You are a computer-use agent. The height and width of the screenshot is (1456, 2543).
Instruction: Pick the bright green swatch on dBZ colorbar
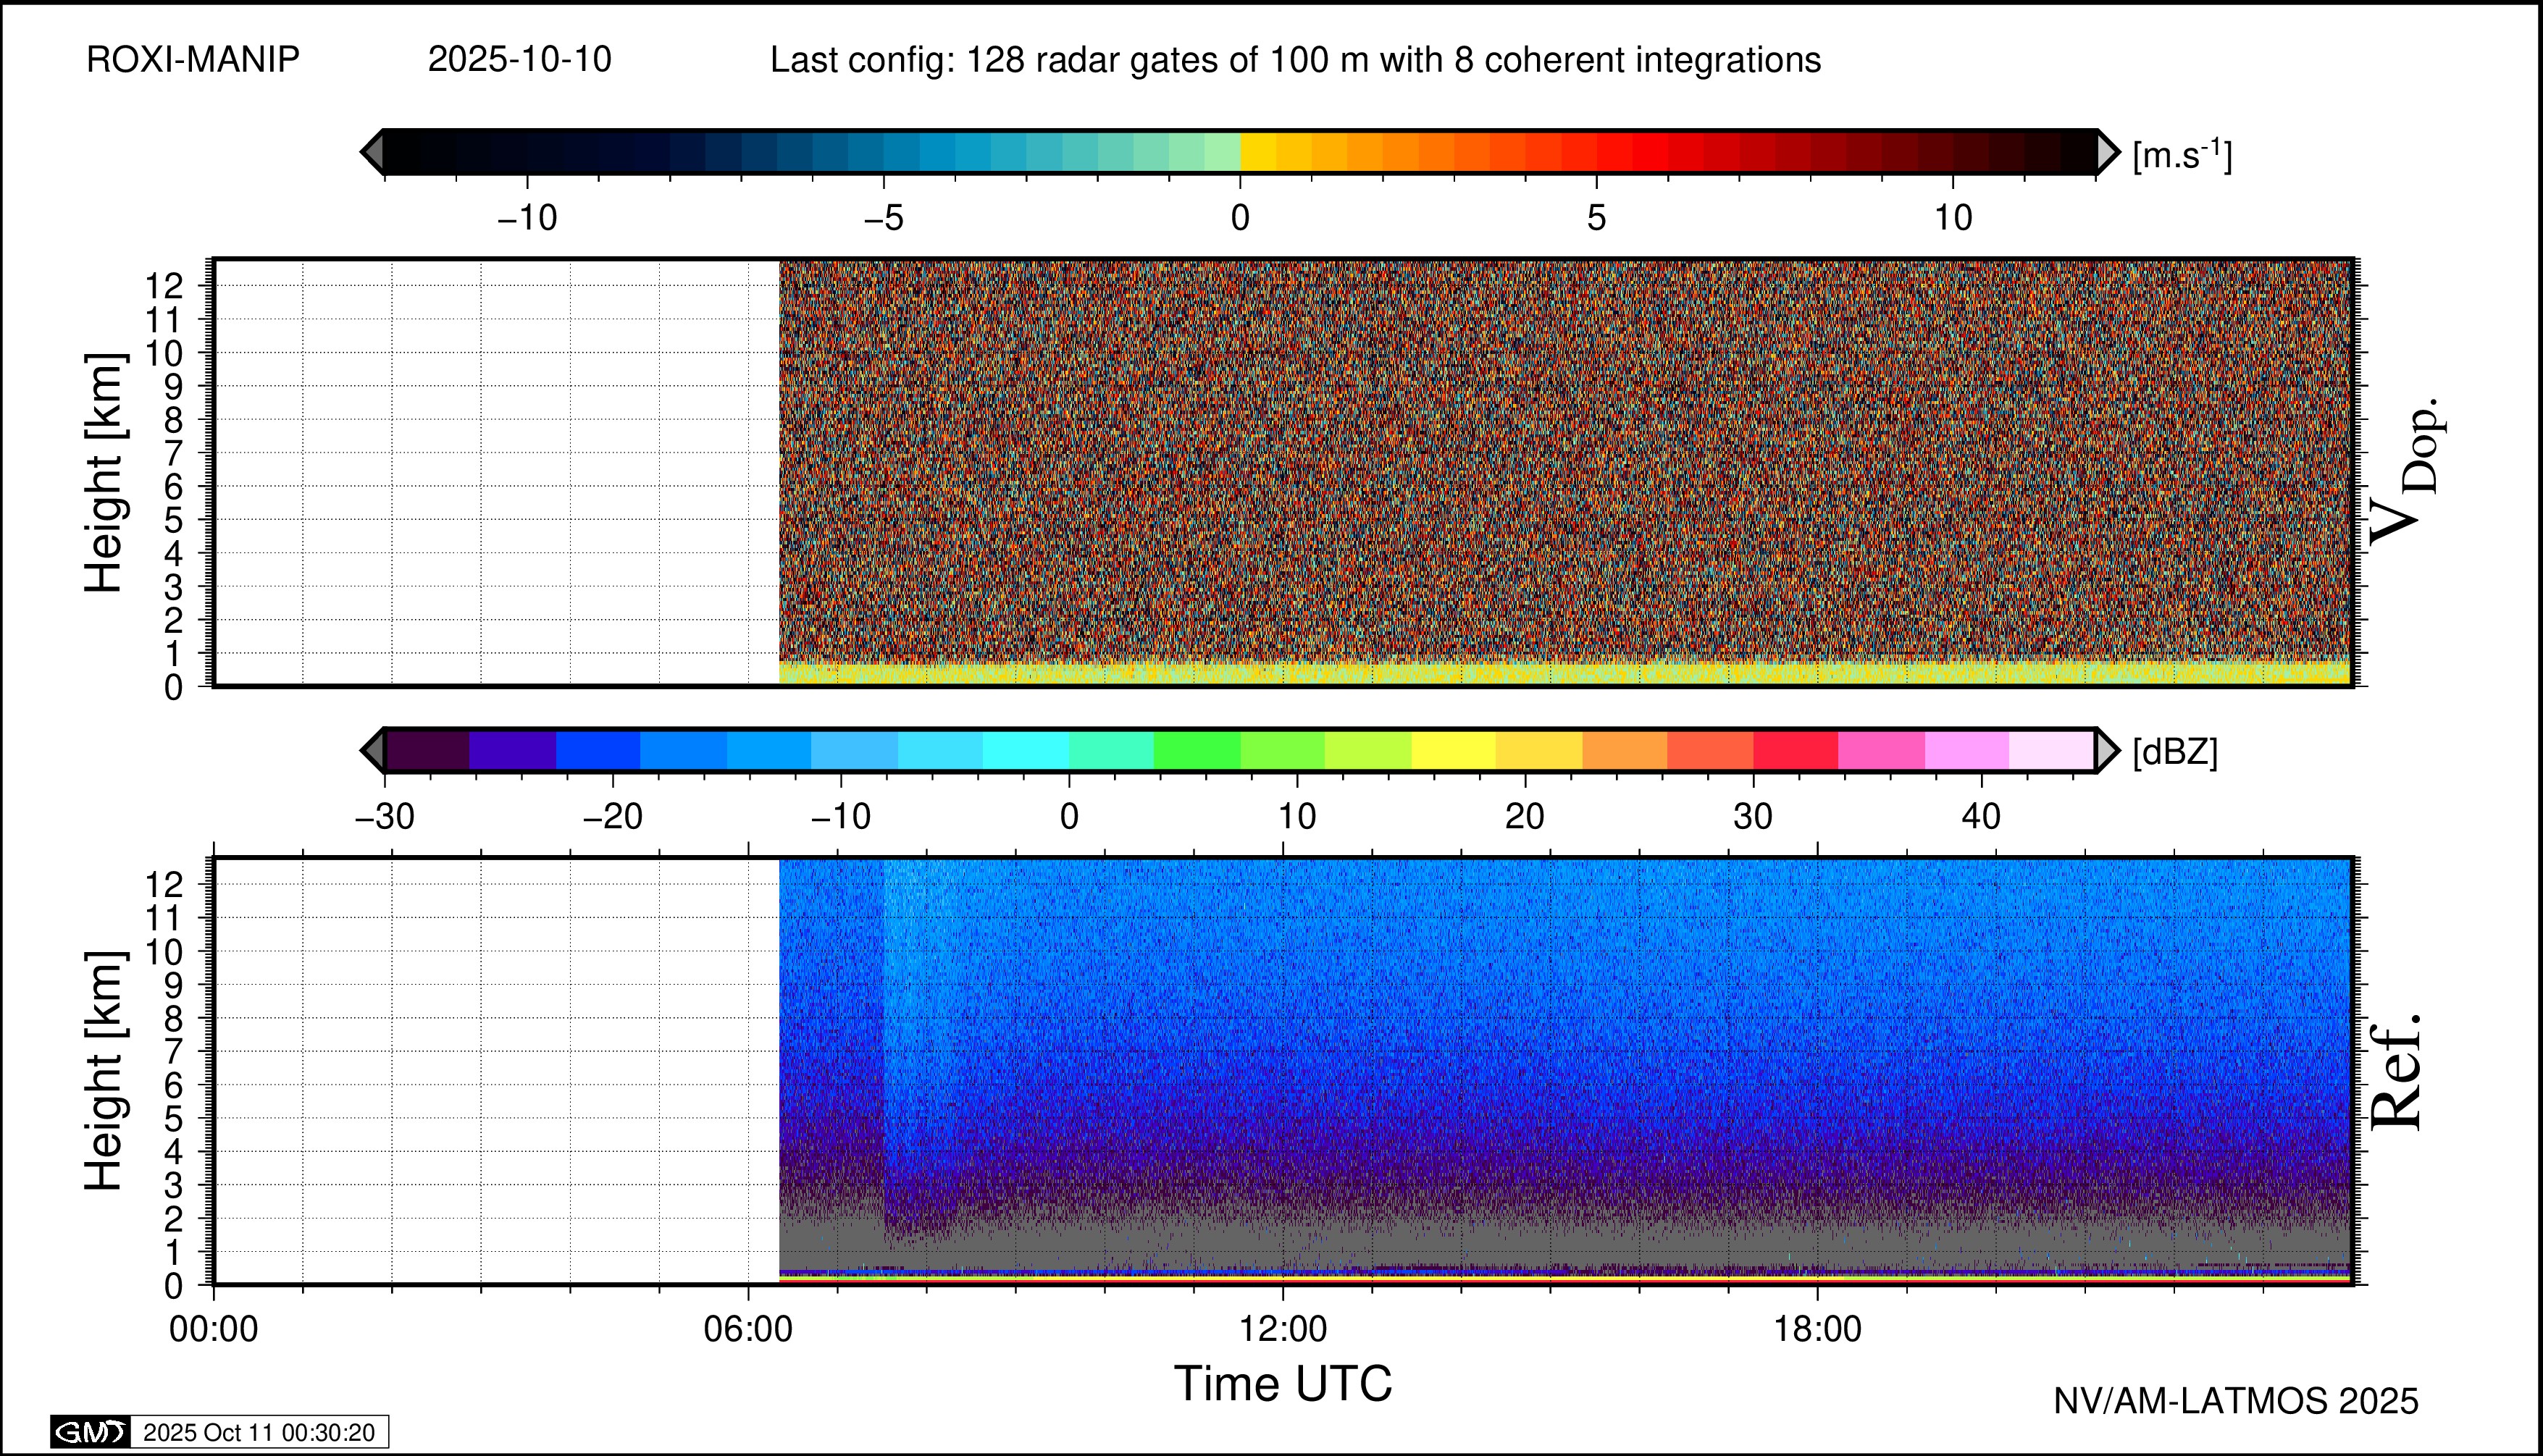[x=1197, y=750]
